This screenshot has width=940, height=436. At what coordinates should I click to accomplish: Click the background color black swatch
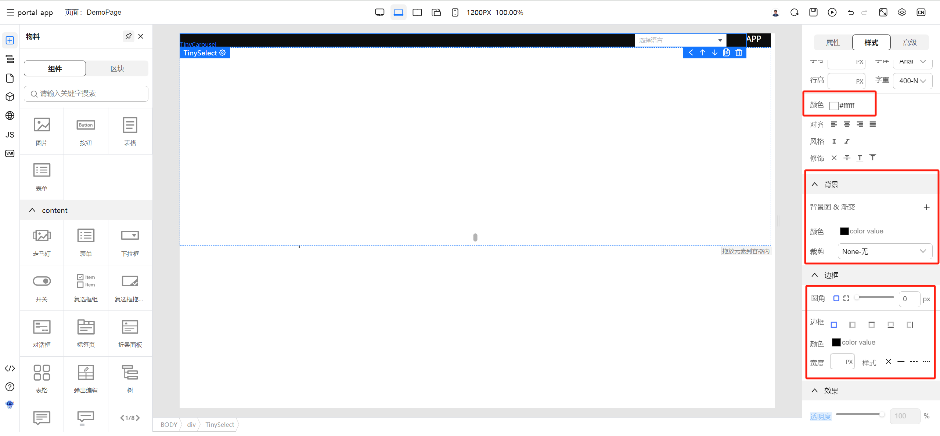[844, 231]
